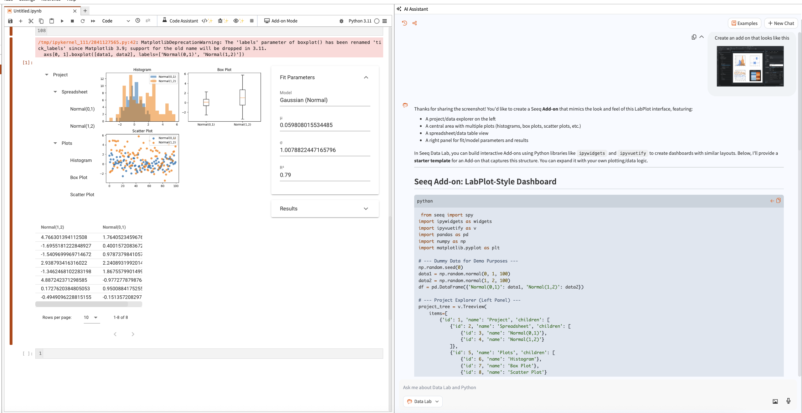Open the cell type Code dropdown
This screenshot has width=802, height=413.
pyautogui.click(x=116, y=21)
